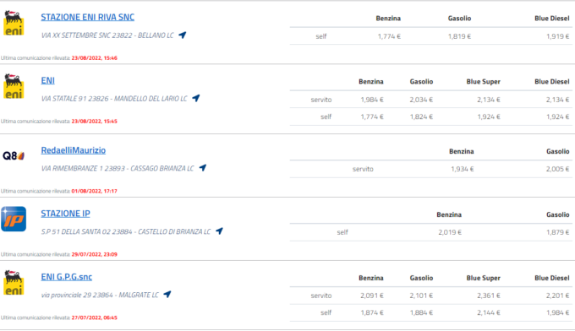This screenshot has height=331, width=575.
Task: Open directions arrow for Cassago Brianza address
Action: coord(202,168)
